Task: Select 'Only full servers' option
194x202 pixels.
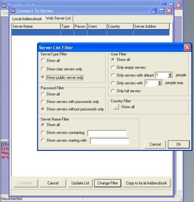Action: (x=113, y=91)
